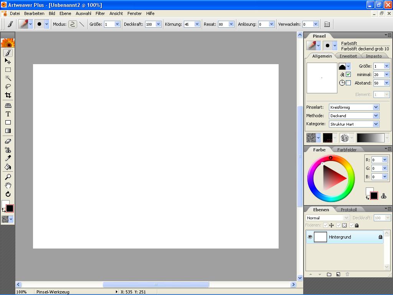Viewport: 393px width, 295px height.
Task: Open the Farbe panel options menu
Action: (x=388, y=149)
